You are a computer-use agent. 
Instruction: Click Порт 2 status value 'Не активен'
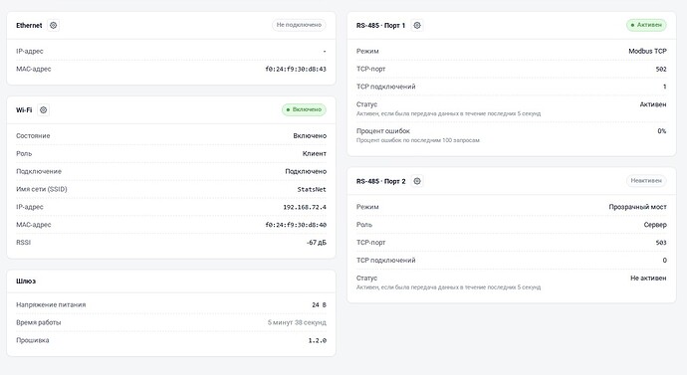(648, 278)
